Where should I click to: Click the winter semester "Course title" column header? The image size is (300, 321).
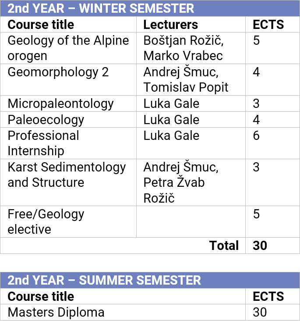[41, 25]
